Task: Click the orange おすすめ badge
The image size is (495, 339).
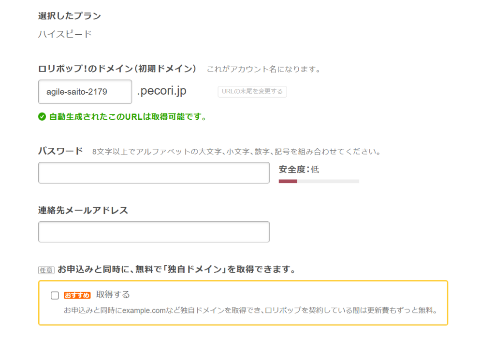Action: [77, 295]
